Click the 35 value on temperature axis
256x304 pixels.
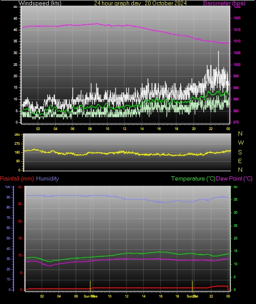coord(236,199)
